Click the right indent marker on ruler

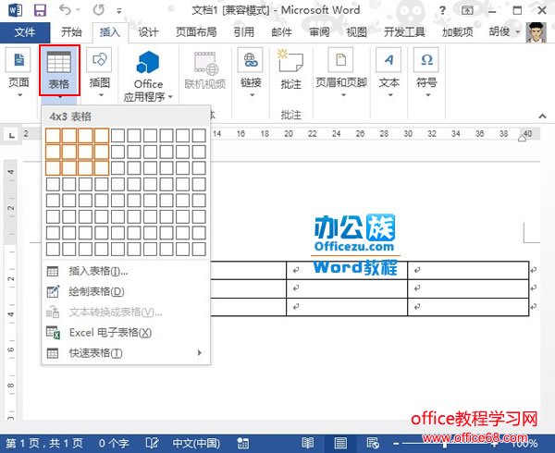(x=522, y=138)
